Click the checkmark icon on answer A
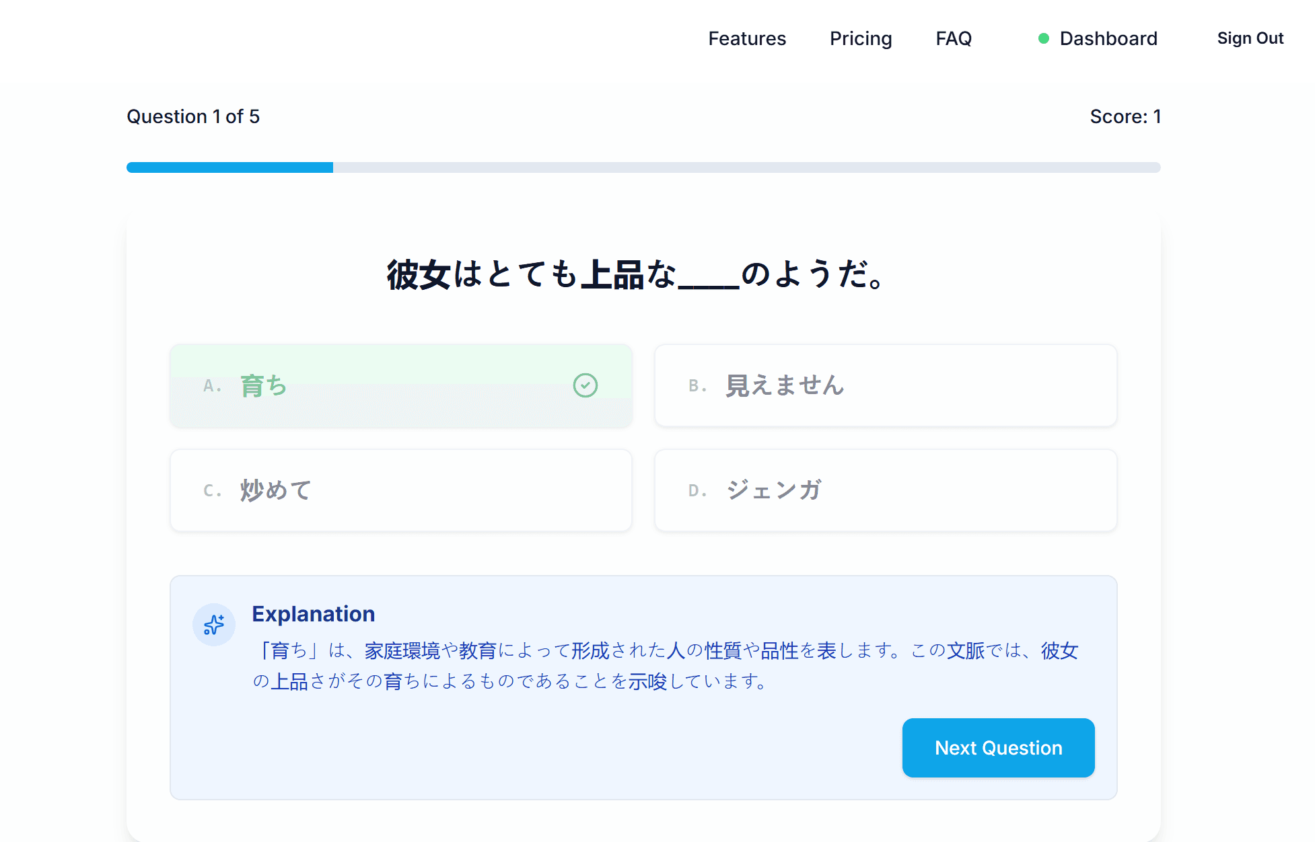The width and height of the screenshot is (1315, 842). coord(585,385)
